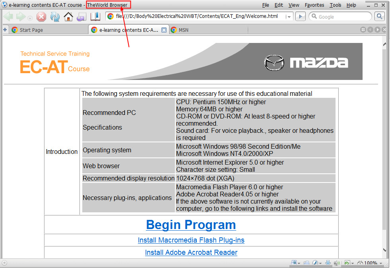The width and height of the screenshot is (390, 268).
Task: Toggle page sound with speaker icon
Action: pos(337,263)
